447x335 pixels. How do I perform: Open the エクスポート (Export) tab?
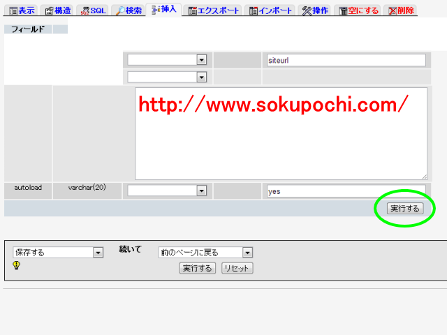(x=213, y=10)
